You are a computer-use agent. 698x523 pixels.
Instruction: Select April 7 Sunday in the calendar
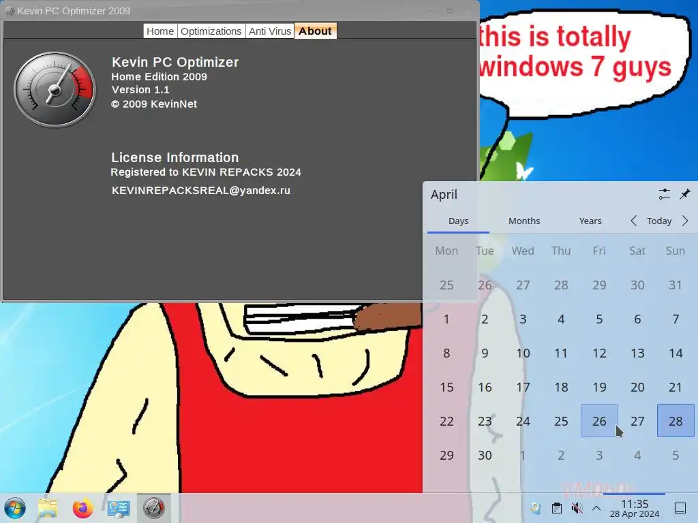point(676,319)
